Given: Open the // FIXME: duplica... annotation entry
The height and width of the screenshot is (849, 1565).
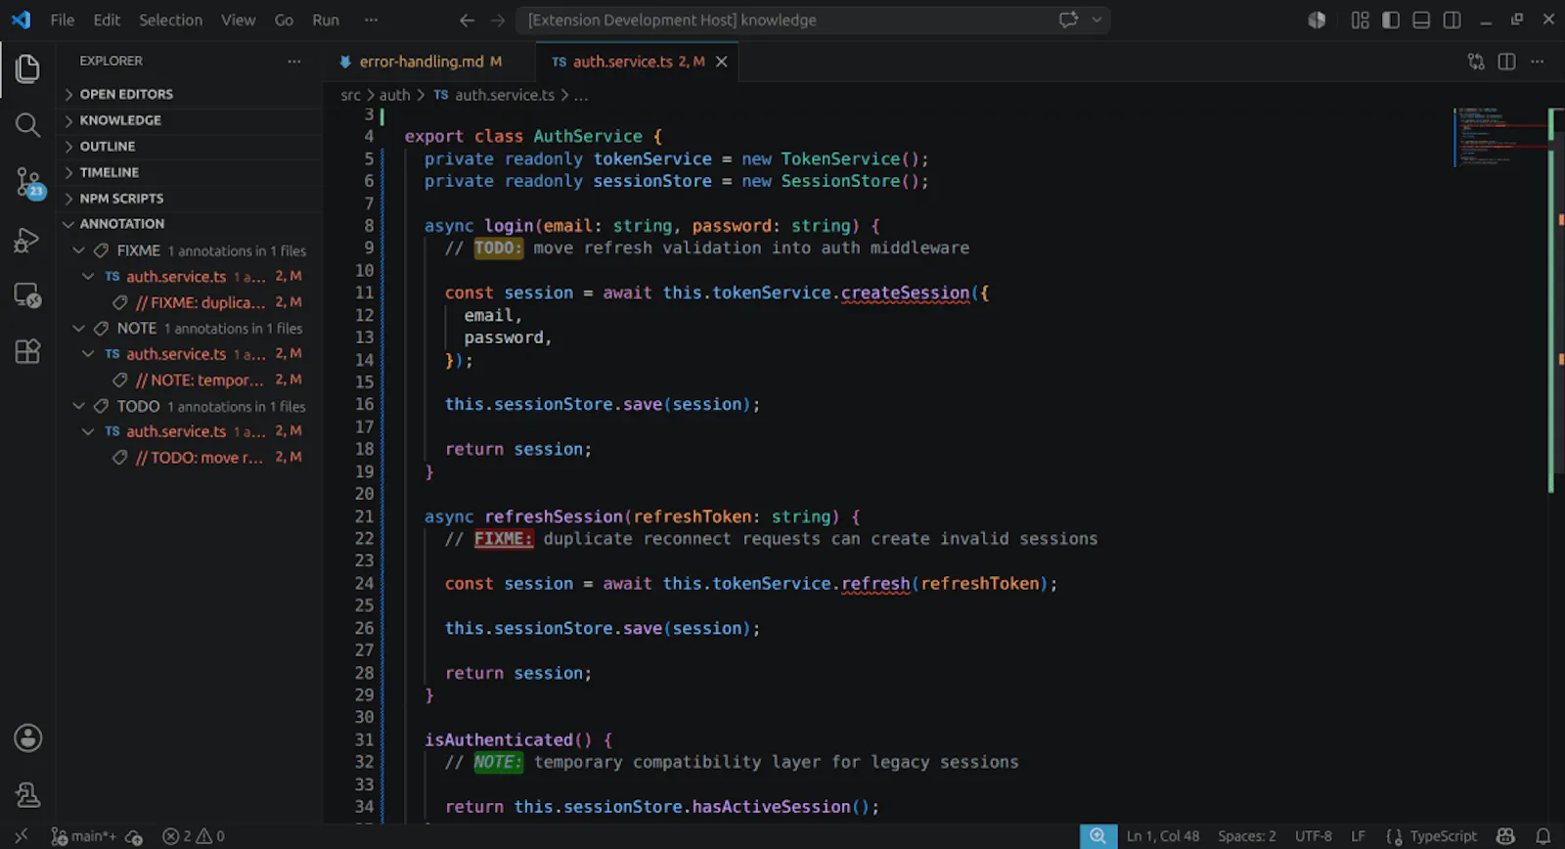Looking at the screenshot, I should [x=189, y=302].
